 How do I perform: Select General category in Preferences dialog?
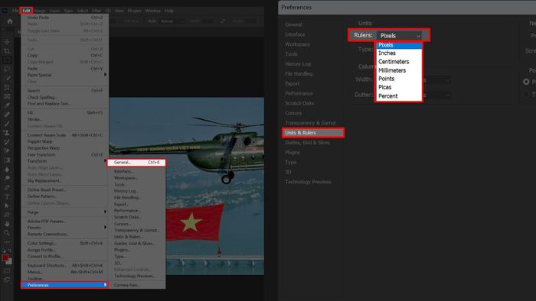coord(293,24)
